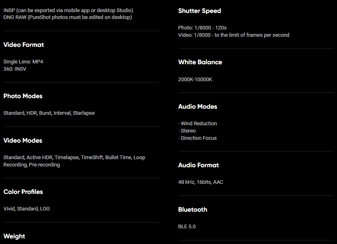Click the Video Format heading

23,44
